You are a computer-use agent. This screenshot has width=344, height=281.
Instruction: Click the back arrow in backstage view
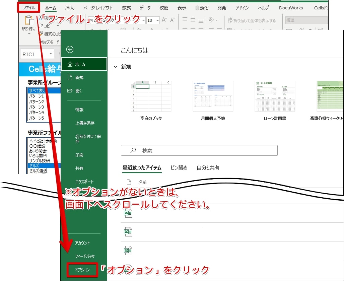70,50
